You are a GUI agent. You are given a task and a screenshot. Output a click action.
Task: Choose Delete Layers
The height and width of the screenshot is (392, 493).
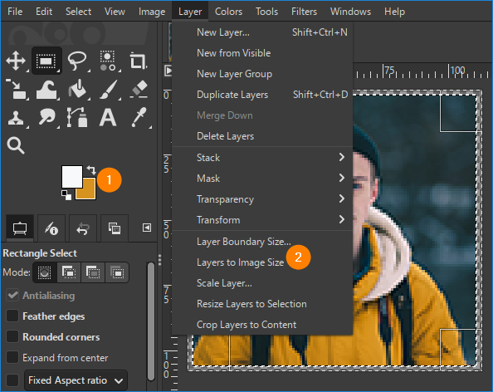(262, 136)
